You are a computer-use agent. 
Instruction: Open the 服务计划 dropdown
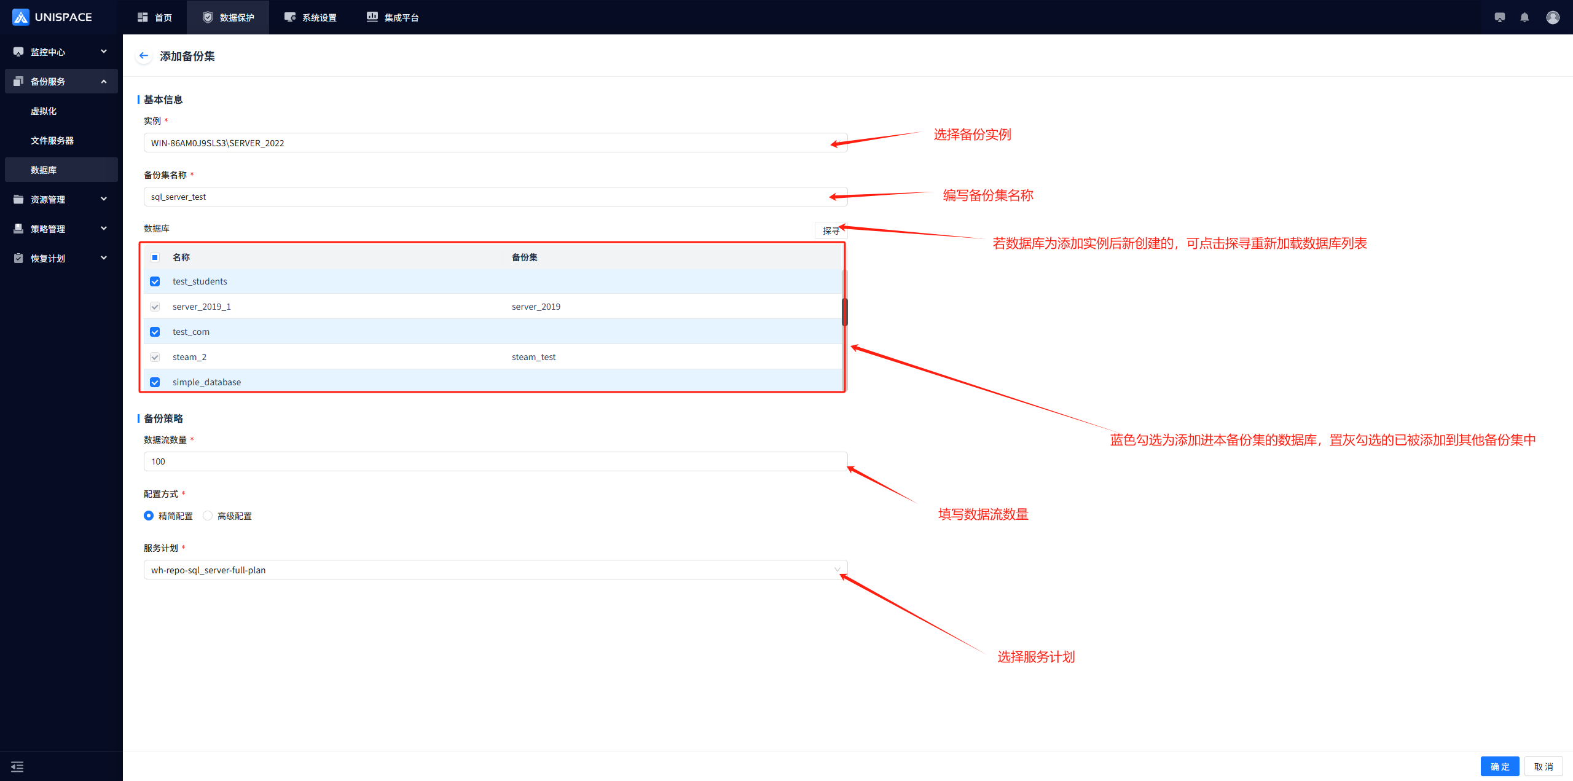click(495, 570)
